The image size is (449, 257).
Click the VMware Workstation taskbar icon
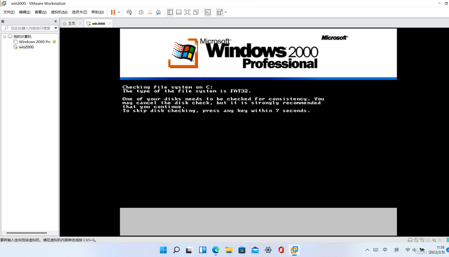294,250
